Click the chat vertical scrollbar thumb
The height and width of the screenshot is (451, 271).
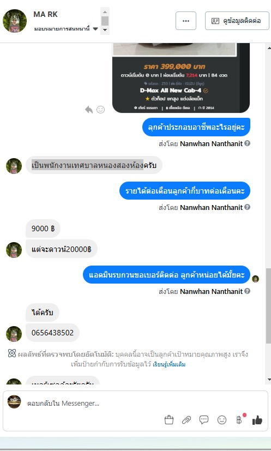268,306
